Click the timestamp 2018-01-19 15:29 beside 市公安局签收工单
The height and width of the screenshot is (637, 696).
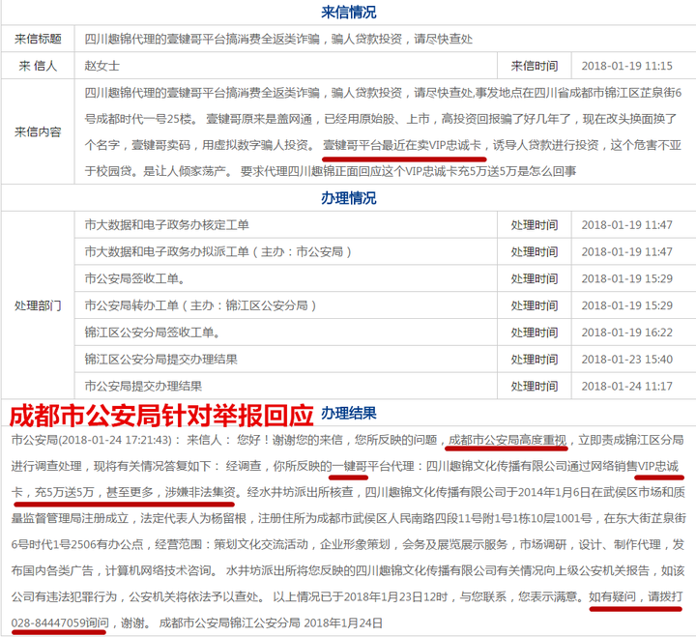point(626,278)
